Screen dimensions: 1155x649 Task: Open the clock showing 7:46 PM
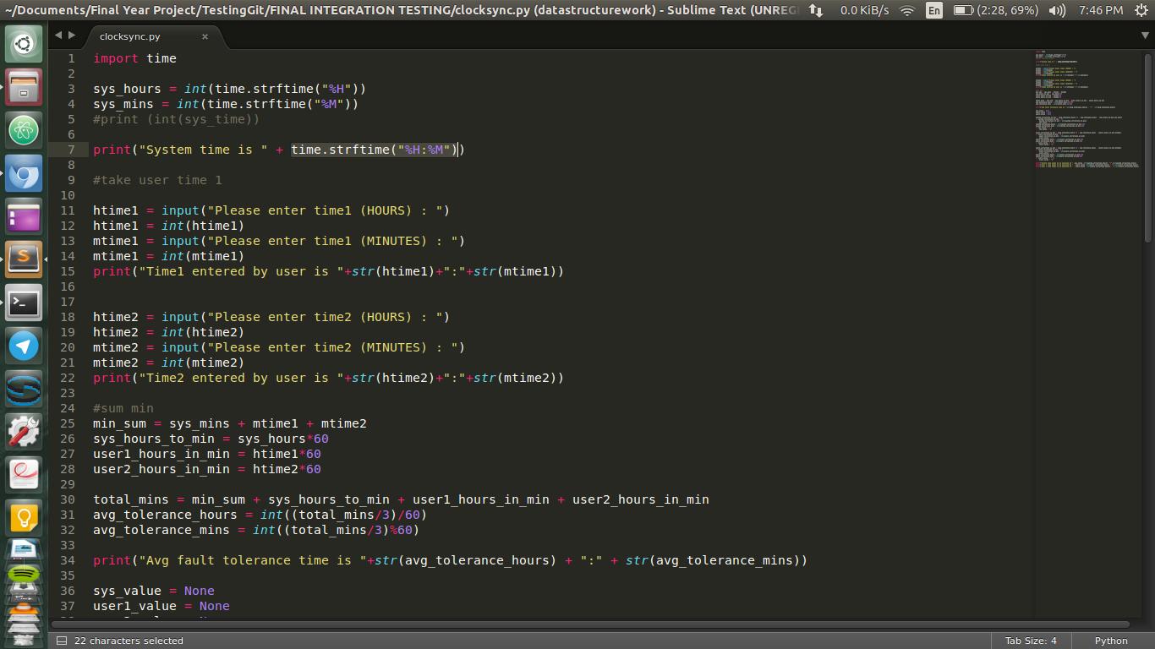pyautogui.click(x=1101, y=10)
